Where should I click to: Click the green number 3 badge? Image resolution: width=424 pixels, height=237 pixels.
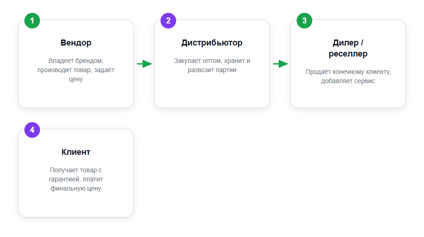click(304, 21)
